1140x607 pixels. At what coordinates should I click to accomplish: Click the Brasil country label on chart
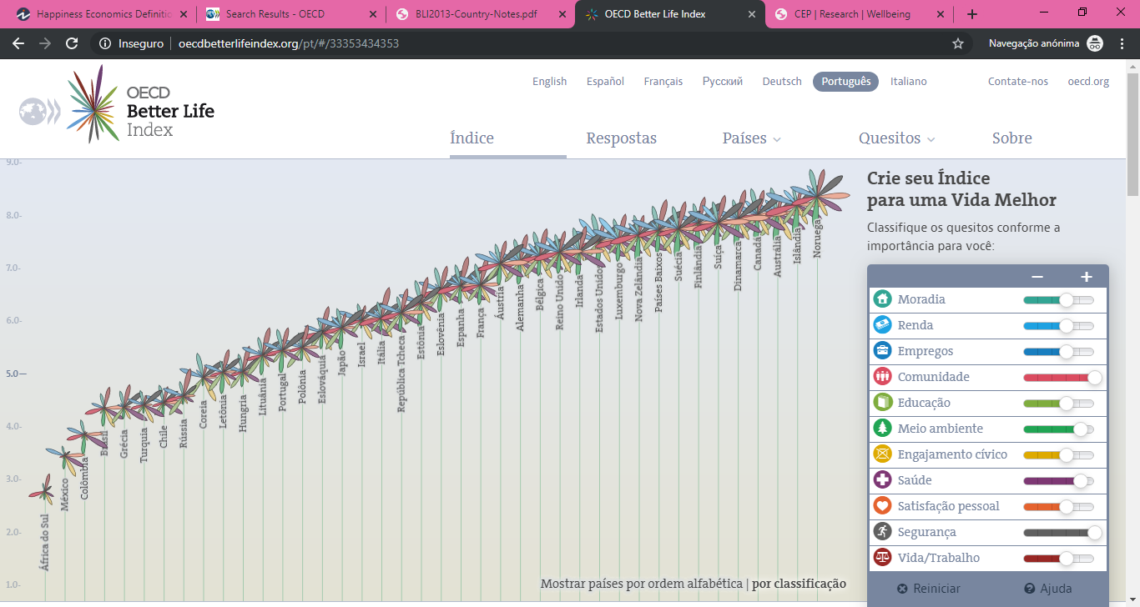105,444
